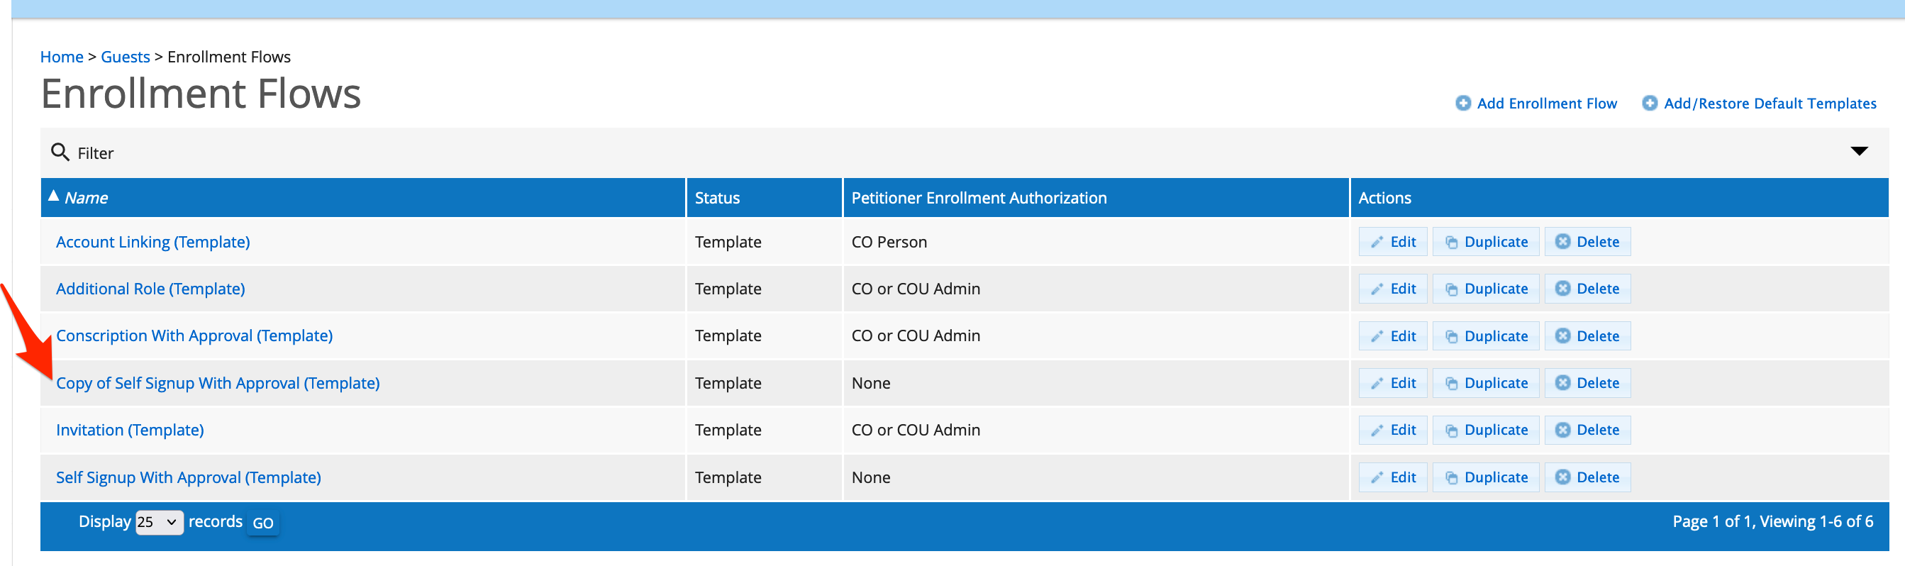Viewport: 1905px width, 566px height.
Task: Navigate to Guests breadcrumb
Action: click(x=125, y=57)
